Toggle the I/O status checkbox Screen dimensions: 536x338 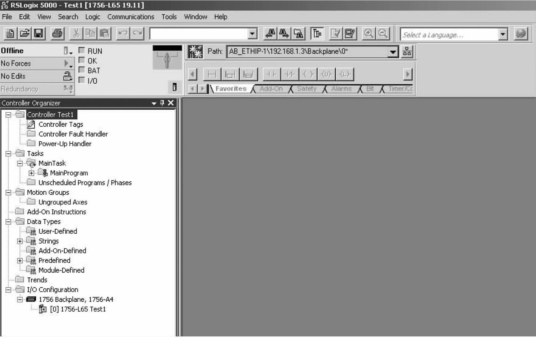(82, 80)
